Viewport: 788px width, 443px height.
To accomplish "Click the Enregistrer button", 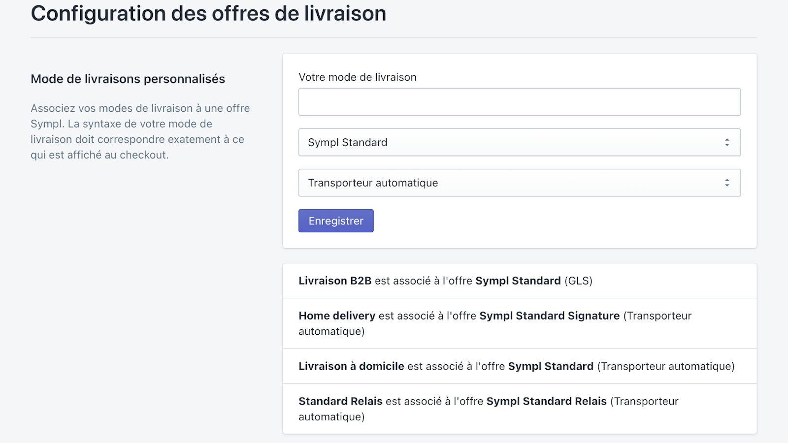I will (x=336, y=221).
